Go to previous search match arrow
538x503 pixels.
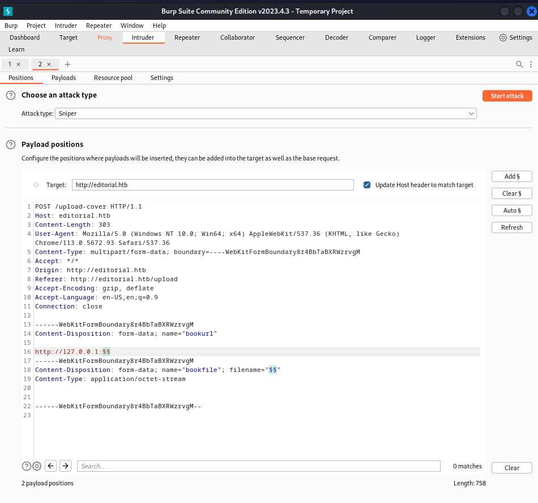pos(51,466)
